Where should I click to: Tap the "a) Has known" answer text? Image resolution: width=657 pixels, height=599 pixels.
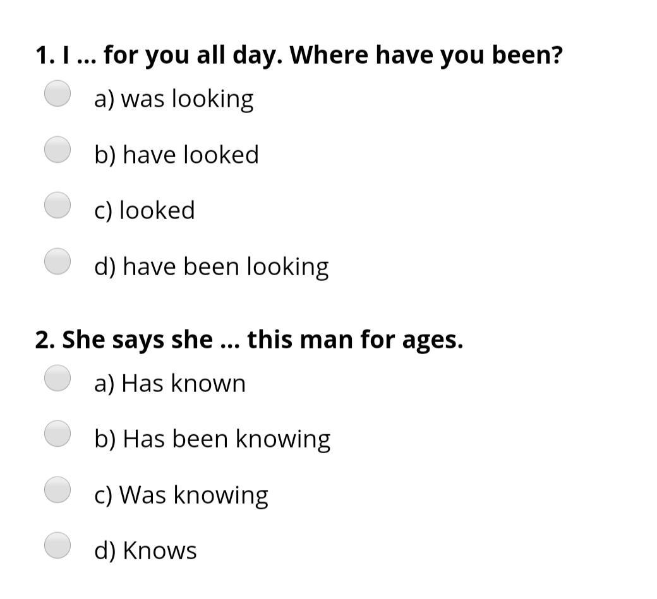[169, 384]
